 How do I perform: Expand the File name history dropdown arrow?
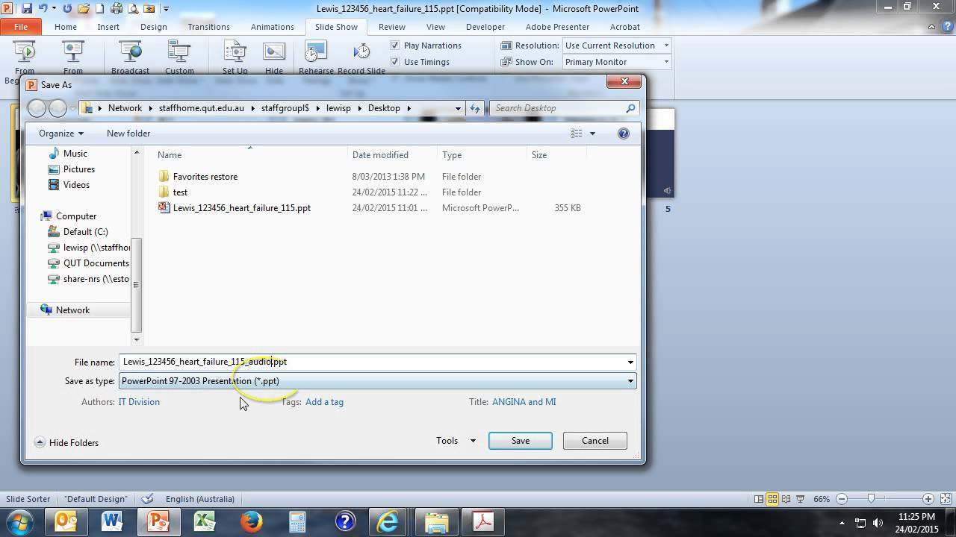click(630, 362)
